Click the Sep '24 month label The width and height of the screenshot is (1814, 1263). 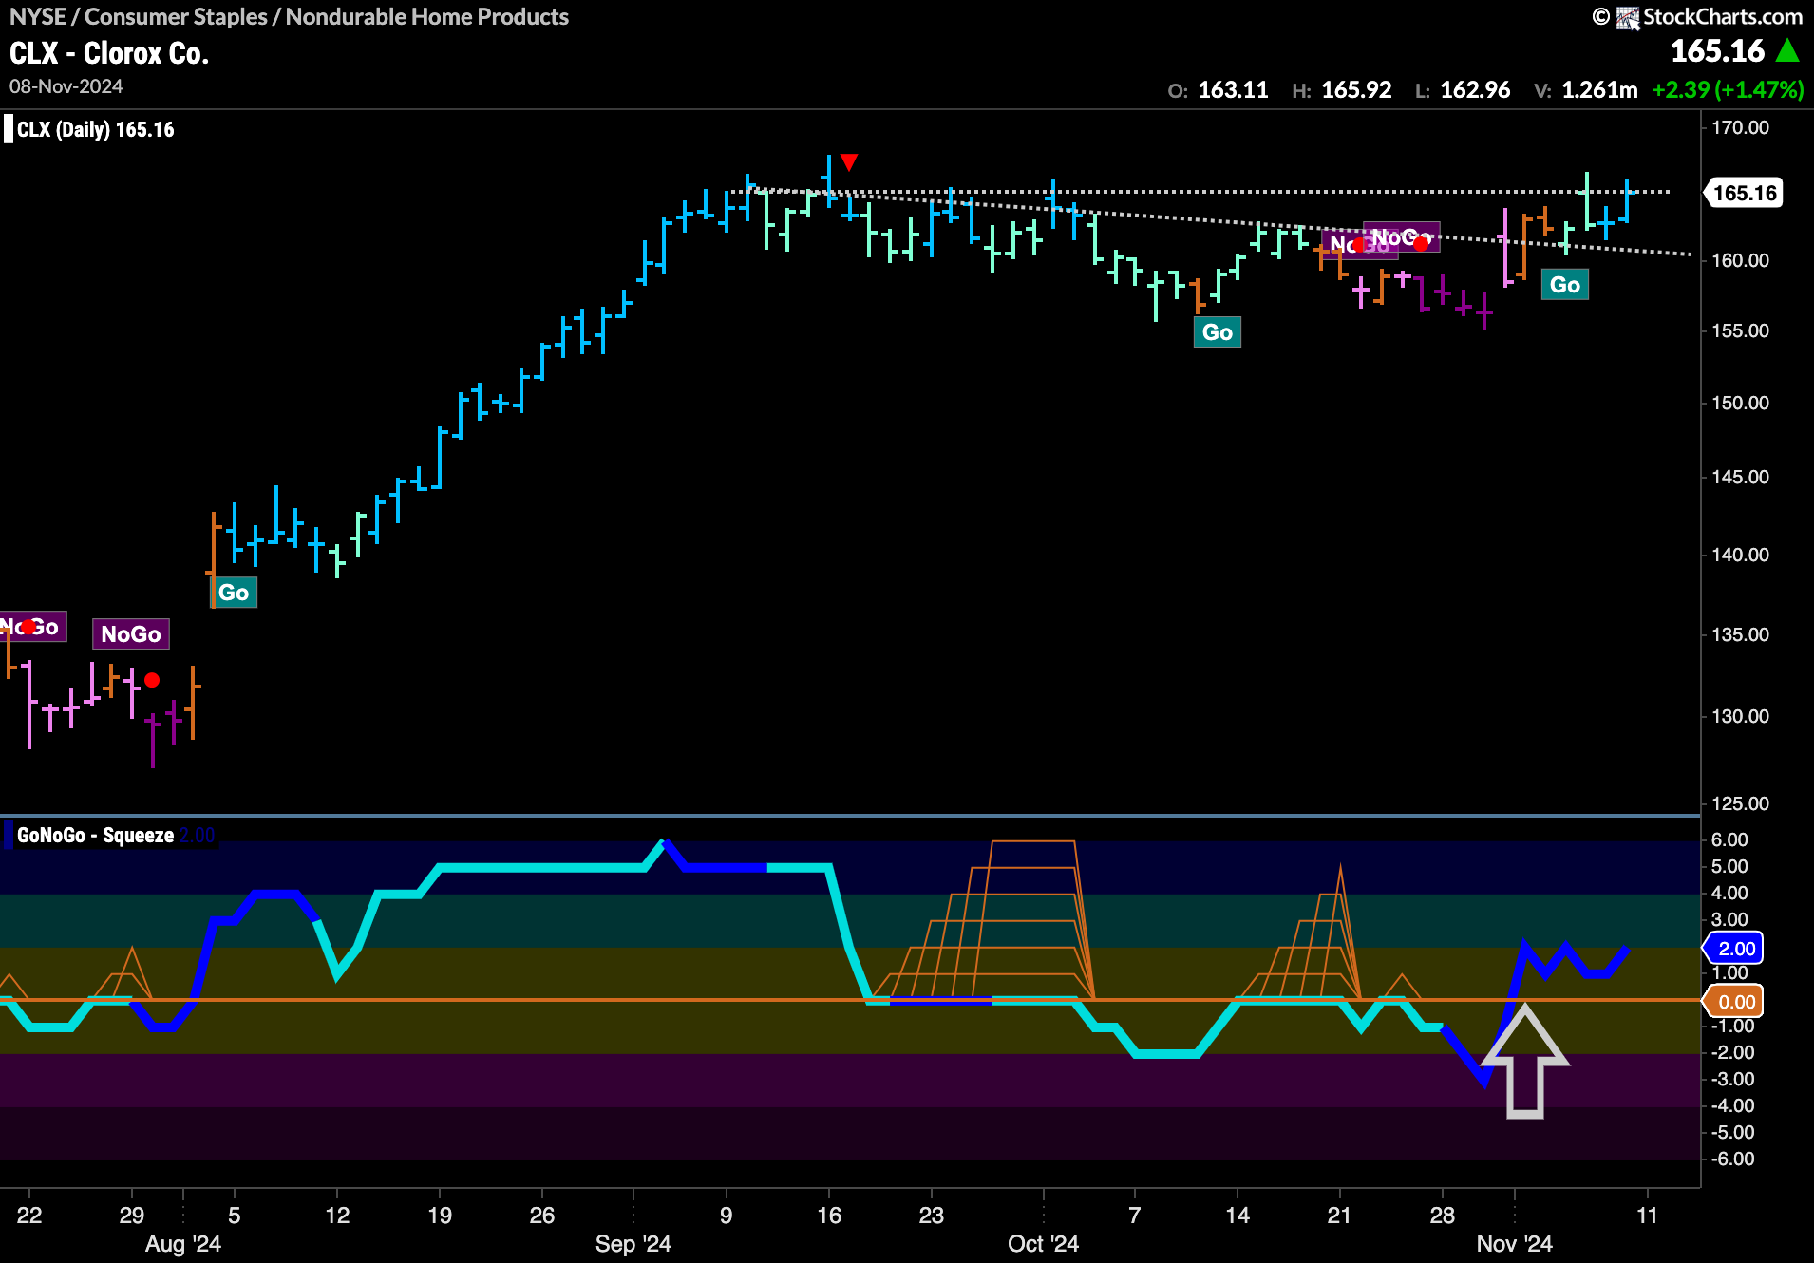(x=633, y=1244)
